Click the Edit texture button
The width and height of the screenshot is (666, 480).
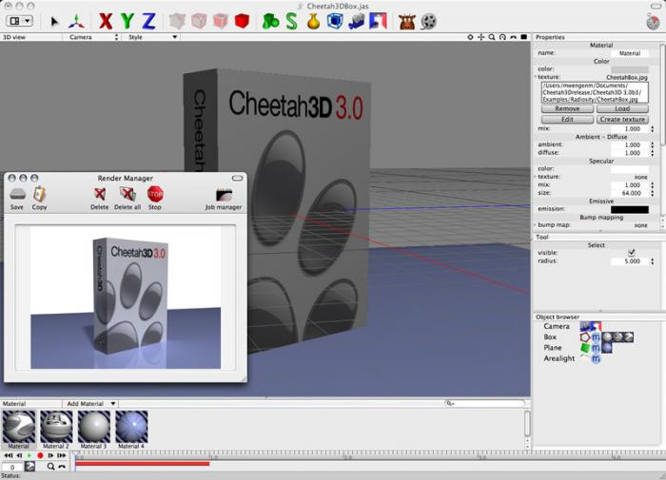567,119
